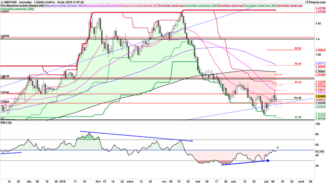Screen dimensions: 326x183
Task: Click the green up arrow in RSI panel
Action: pyautogui.click(x=278, y=148)
